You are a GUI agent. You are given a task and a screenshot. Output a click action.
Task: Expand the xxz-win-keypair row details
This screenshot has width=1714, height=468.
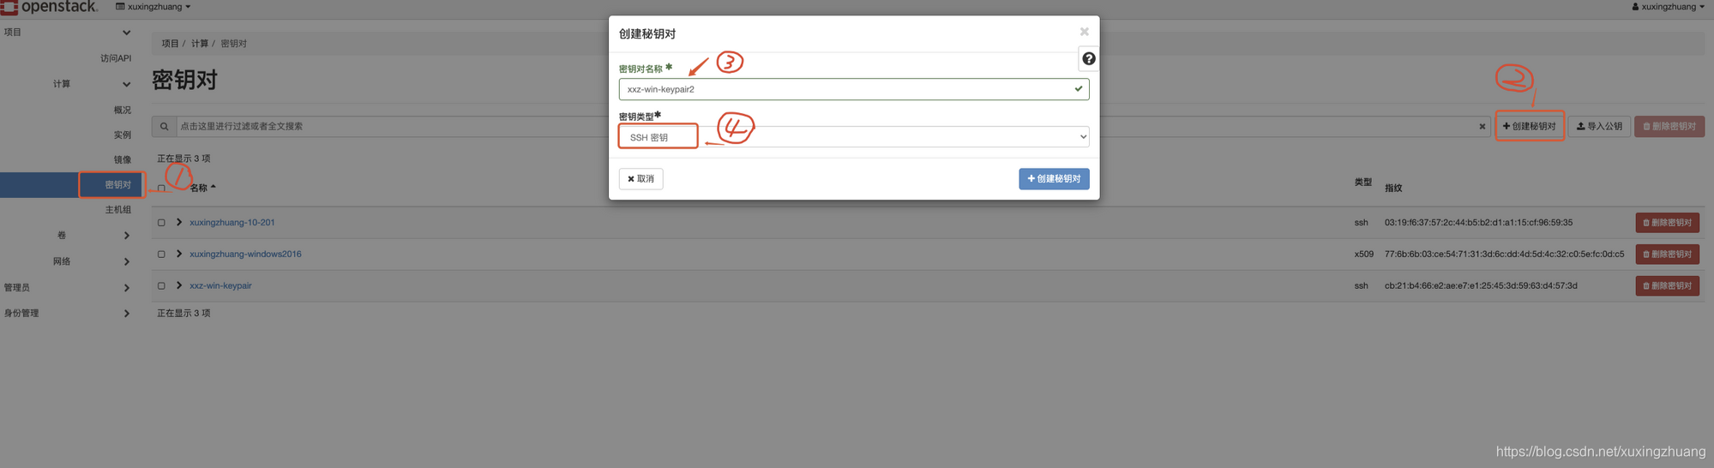click(179, 285)
